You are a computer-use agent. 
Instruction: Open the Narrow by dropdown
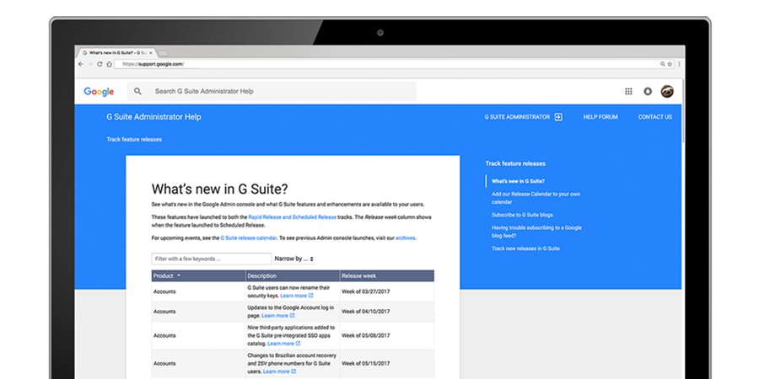[x=294, y=259]
